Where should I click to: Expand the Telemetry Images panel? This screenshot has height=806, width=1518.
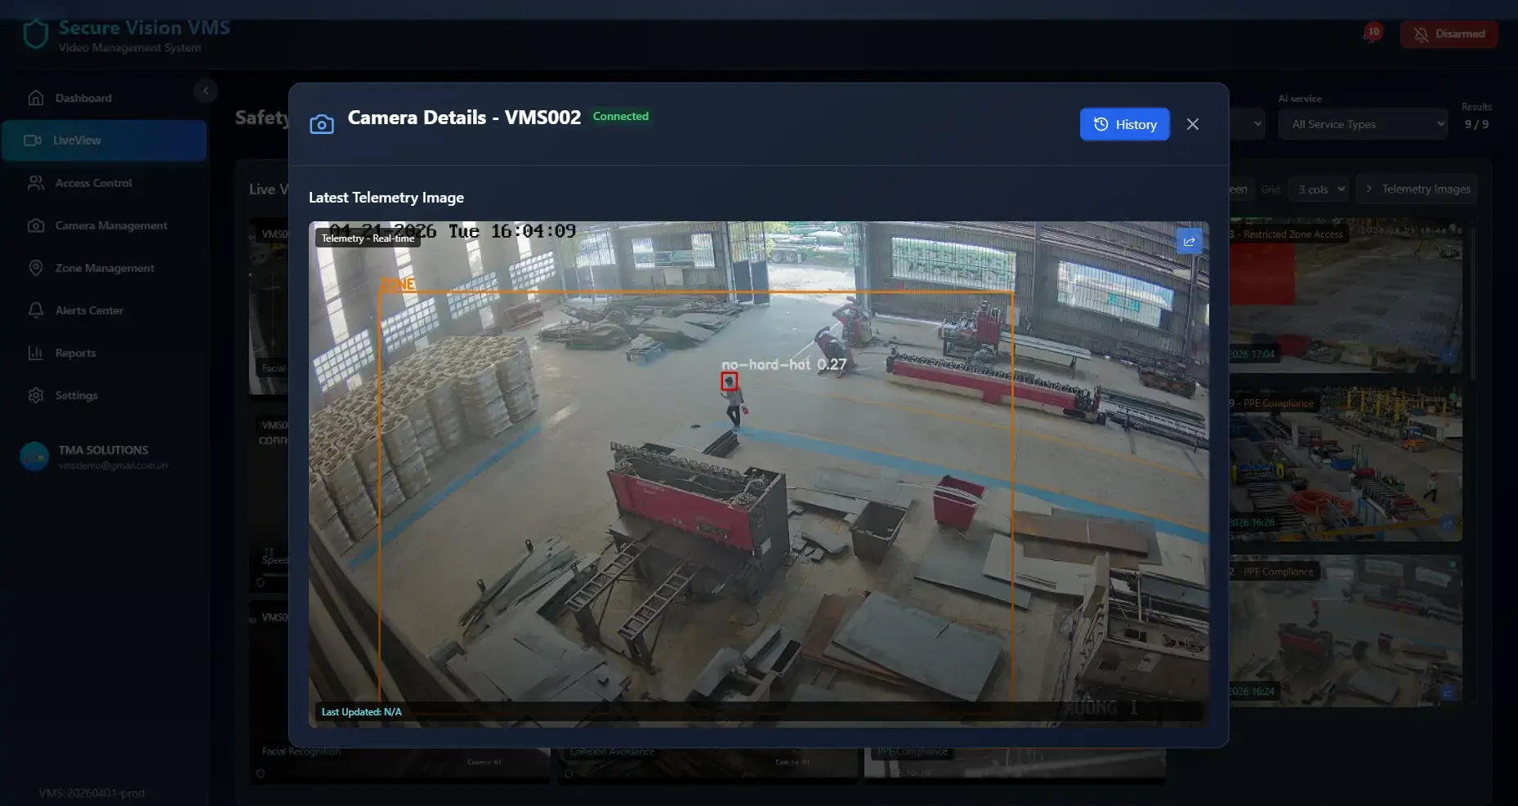(x=1416, y=189)
